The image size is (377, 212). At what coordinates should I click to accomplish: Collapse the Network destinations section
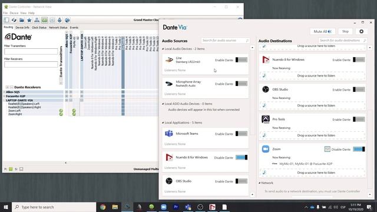pyautogui.click(x=260, y=183)
